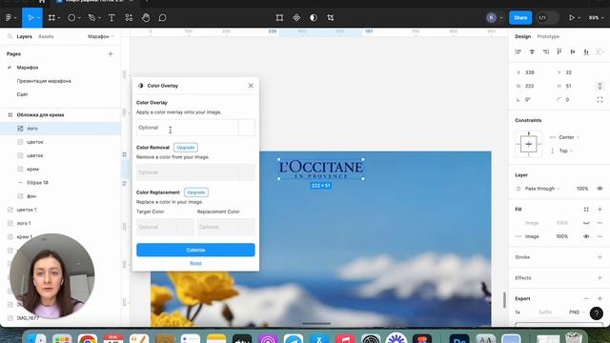
Task: Toggle layer visibility eye in Layer section
Action: (600, 189)
